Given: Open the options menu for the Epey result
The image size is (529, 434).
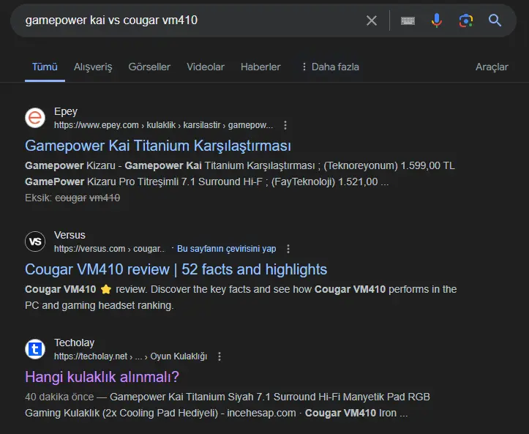Looking at the screenshot, I should point(285,125).
